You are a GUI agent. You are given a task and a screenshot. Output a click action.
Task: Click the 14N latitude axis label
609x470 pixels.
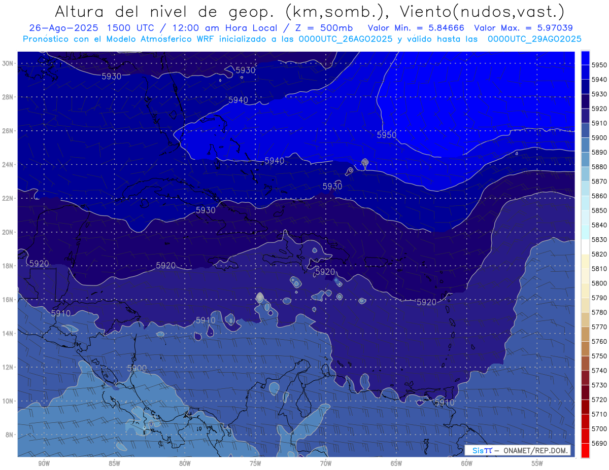coord(8,333)
